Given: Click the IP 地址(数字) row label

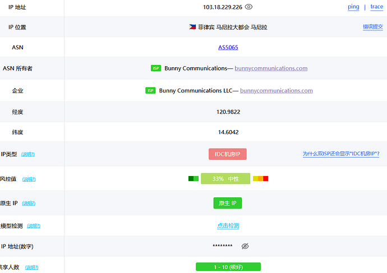Looking at the screenshot, I should pyautogui.click(x=17, y=246).
